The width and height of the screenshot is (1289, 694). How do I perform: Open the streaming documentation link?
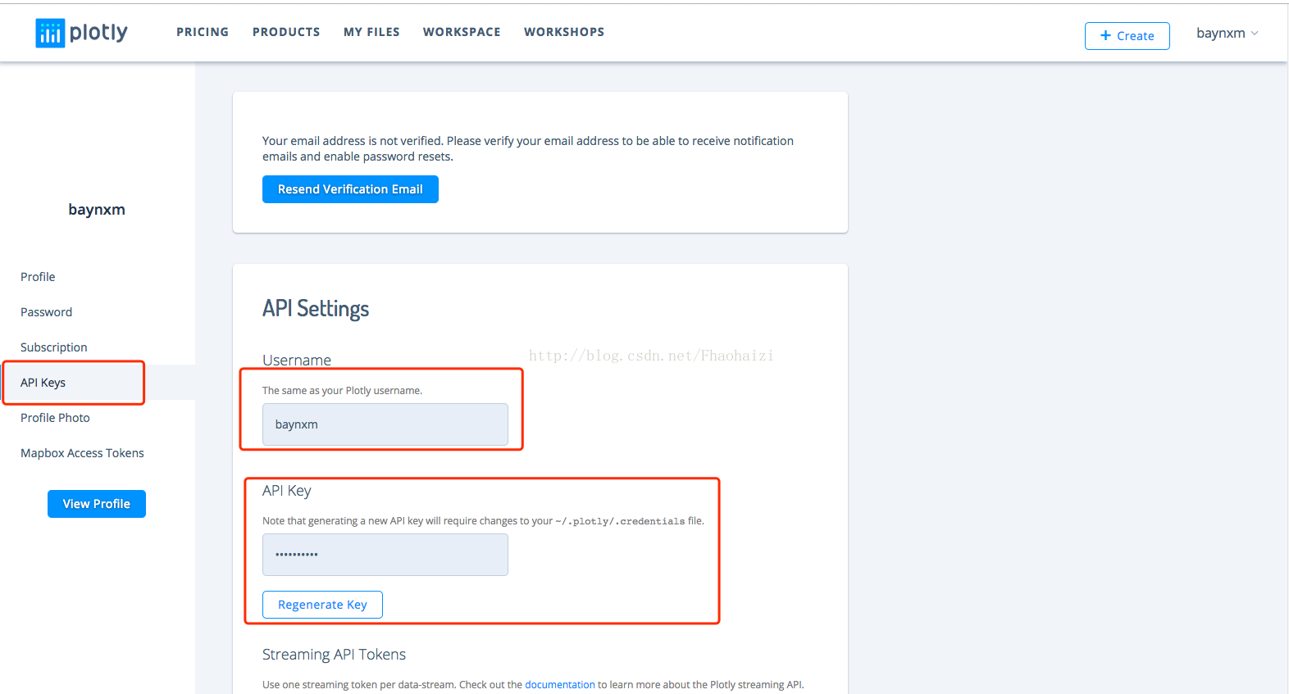click(x=560, y=685)
